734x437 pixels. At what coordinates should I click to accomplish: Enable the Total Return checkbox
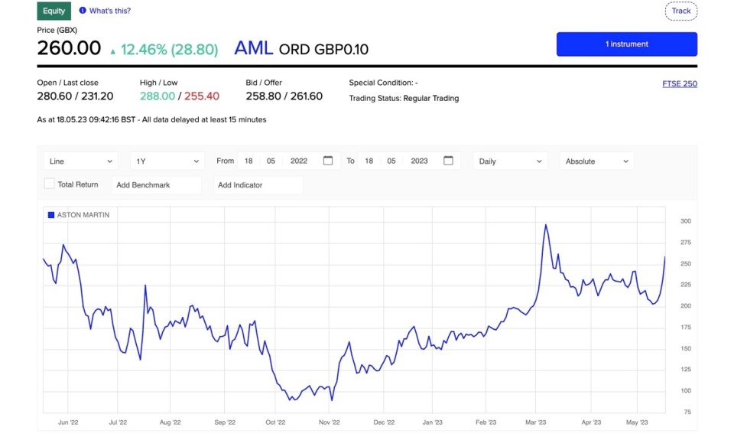click(x=49, y=184)
